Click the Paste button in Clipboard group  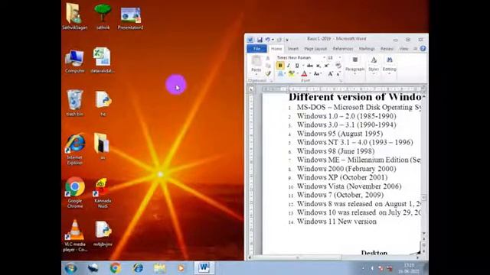pos(256,65)
